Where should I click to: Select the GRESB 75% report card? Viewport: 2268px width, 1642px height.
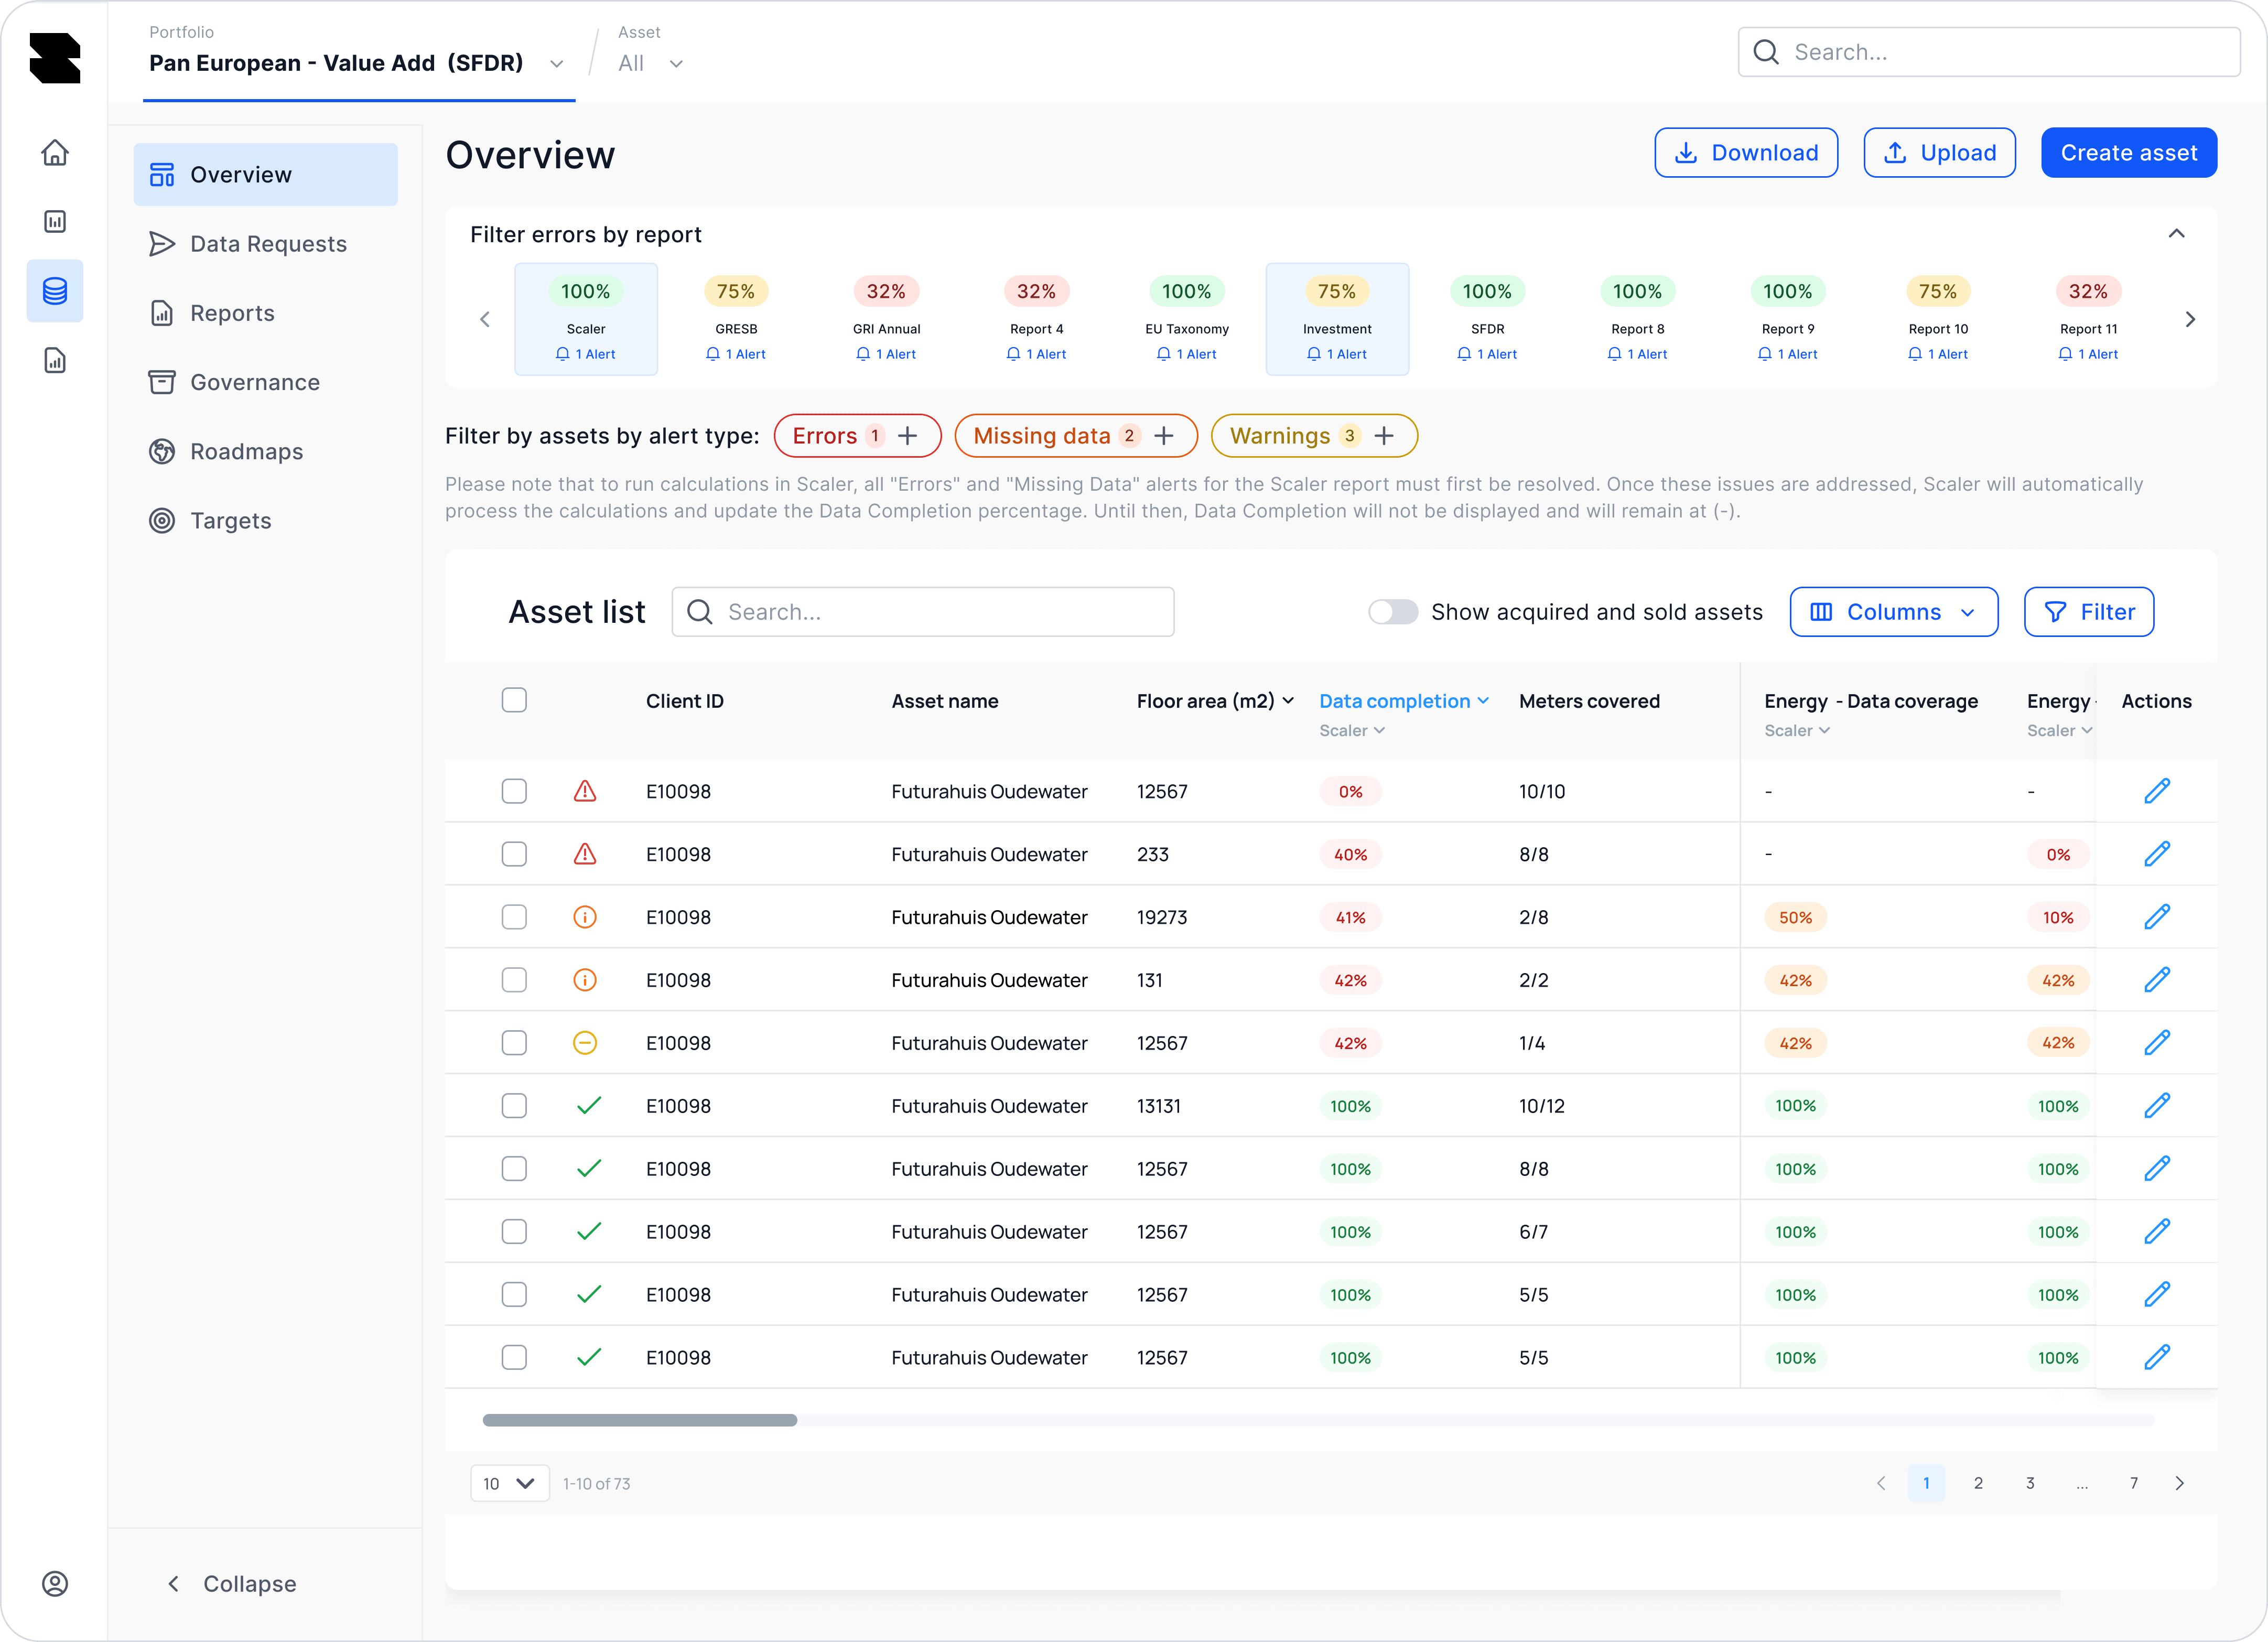(736, 319)
